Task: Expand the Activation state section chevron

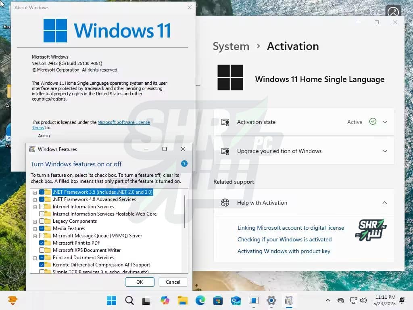Action: click(x=385, y=122)
